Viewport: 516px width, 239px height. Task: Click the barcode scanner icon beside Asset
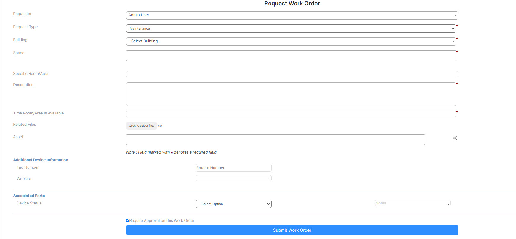455,138
